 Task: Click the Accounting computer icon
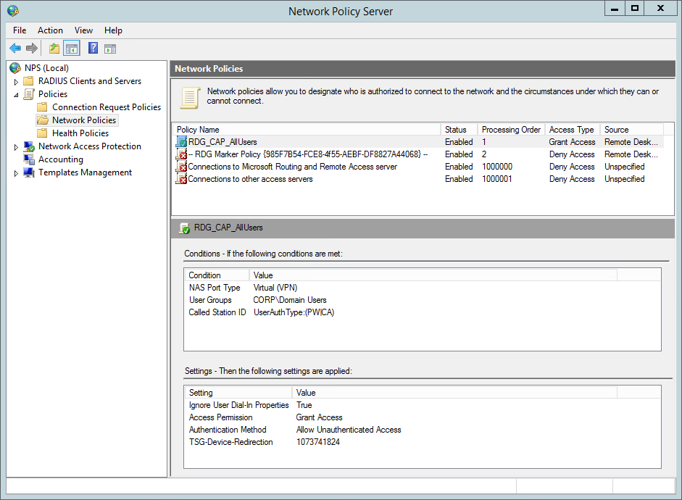tap(29, 159)
